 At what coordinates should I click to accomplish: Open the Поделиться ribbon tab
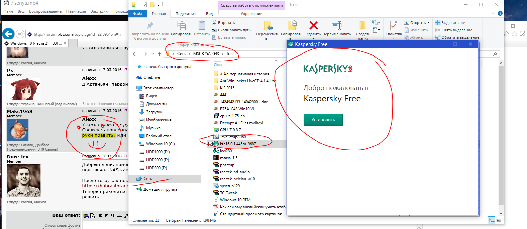click(x=186, y=14)
